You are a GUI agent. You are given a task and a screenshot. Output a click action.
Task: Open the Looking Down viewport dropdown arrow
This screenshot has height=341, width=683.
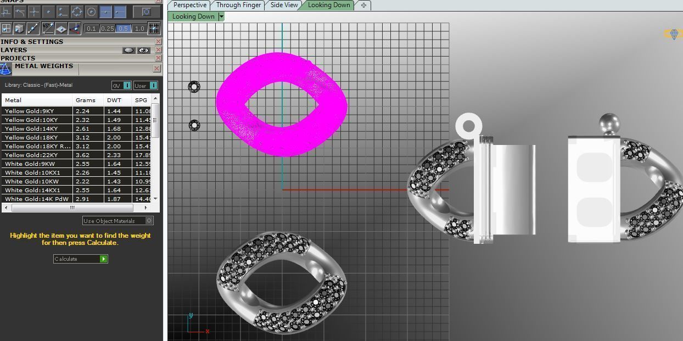point(221,16)
